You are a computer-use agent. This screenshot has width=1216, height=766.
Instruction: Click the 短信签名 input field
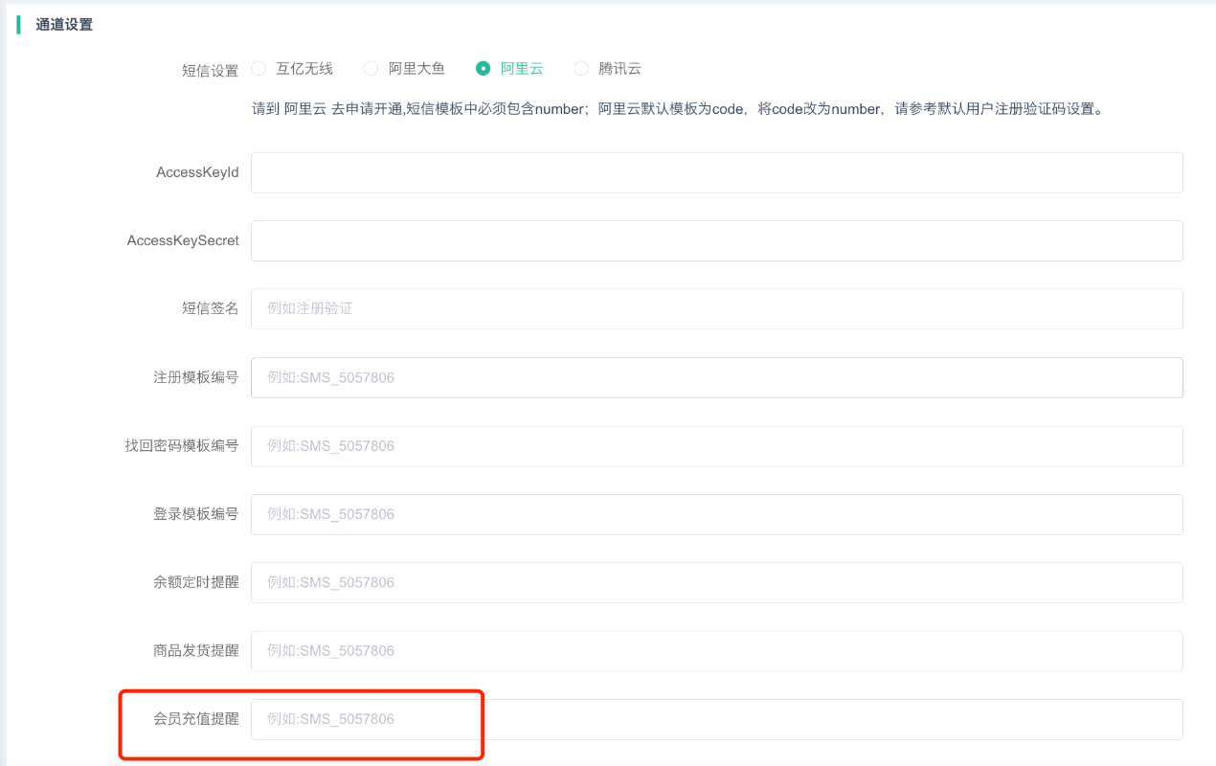716,308
